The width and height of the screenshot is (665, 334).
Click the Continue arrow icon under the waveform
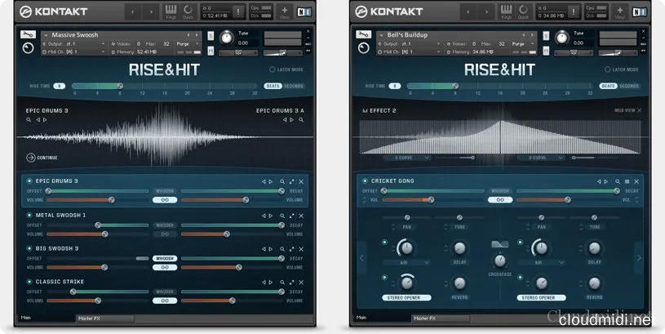[x=31, y=158]
